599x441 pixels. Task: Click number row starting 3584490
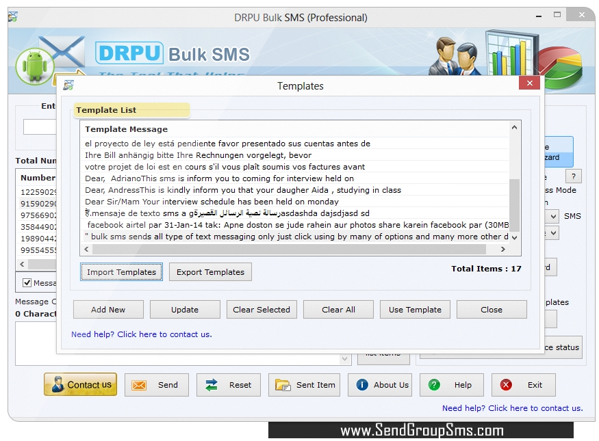click(38, 227)
